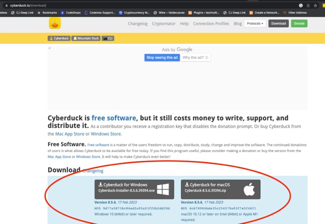The image size is (325, 224).
Task: Select the Cyberduck tab in yellow bar
Action: click(x=59, y=38)
